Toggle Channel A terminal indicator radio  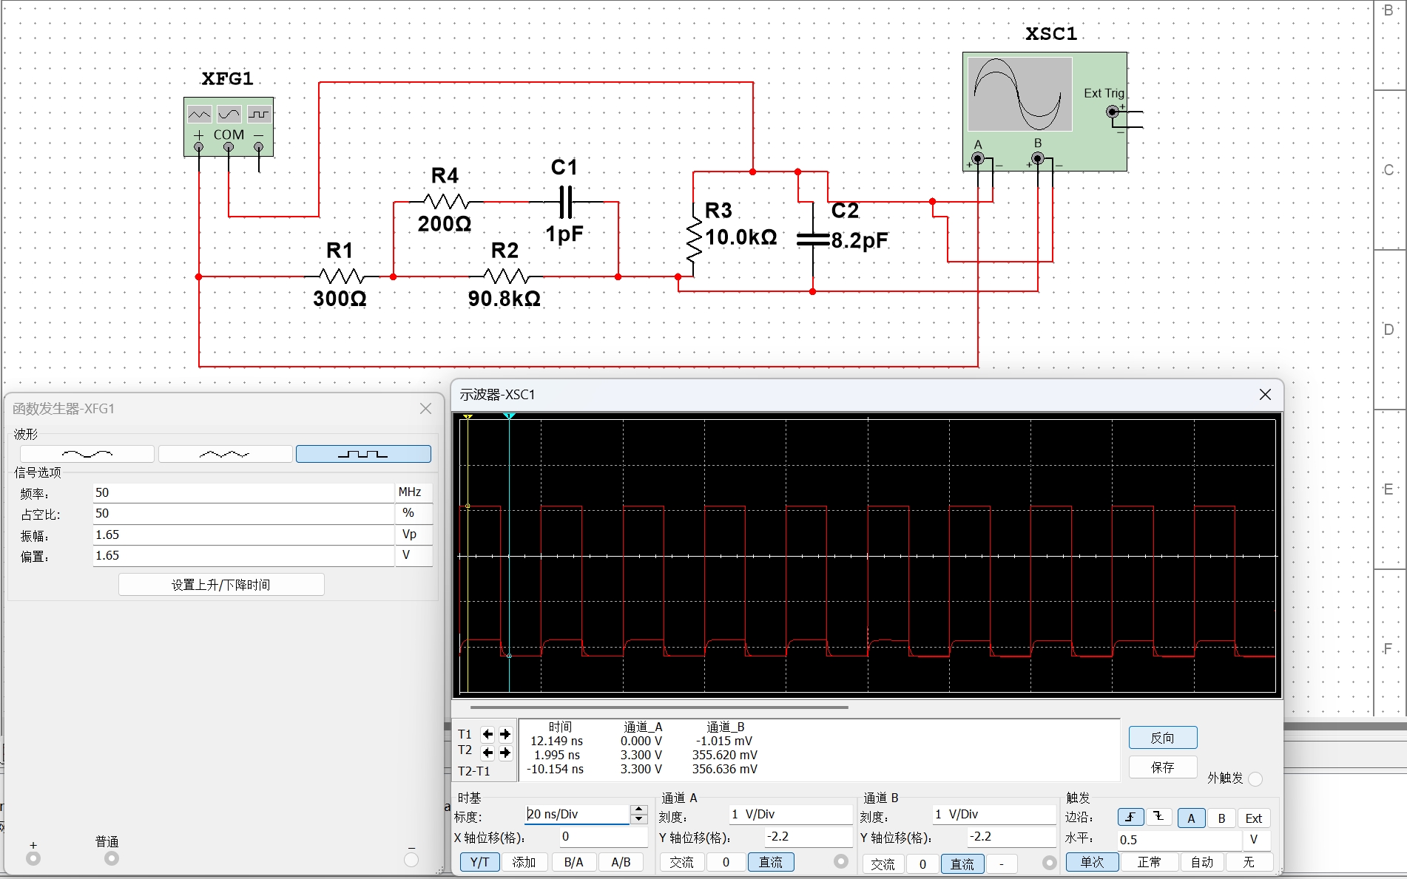click(841, 861)
